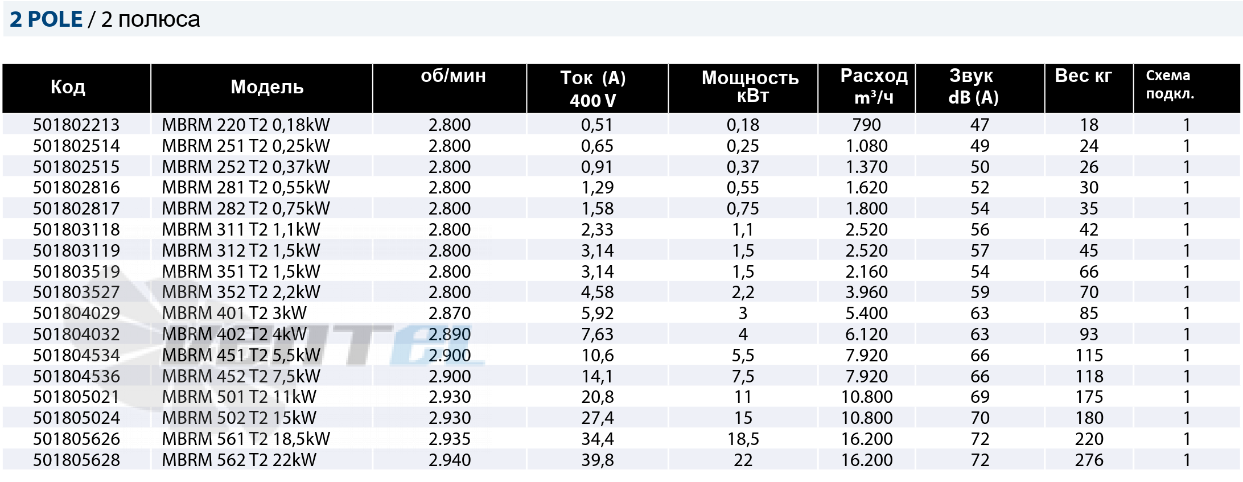
Task: Click the Схема подкл. header
Action: 1170,84
